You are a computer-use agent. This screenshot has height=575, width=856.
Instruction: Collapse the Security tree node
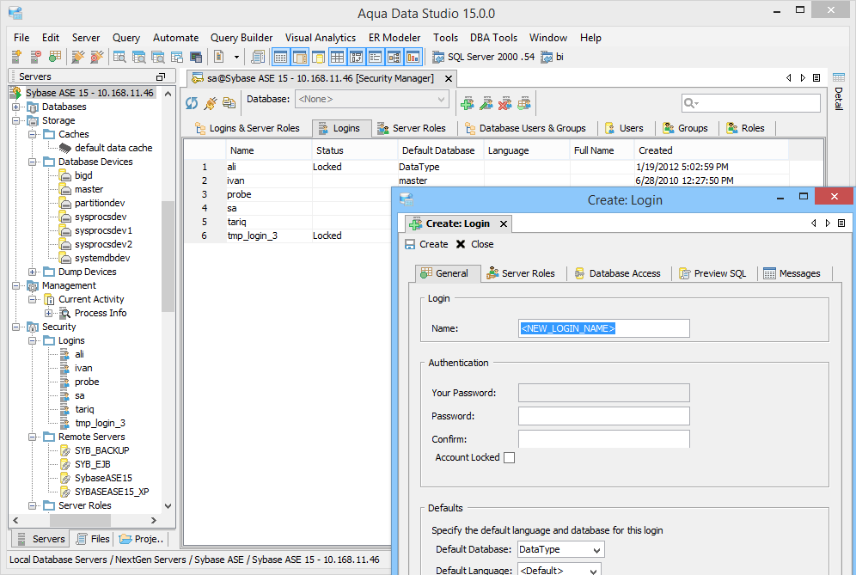point(15,327)
